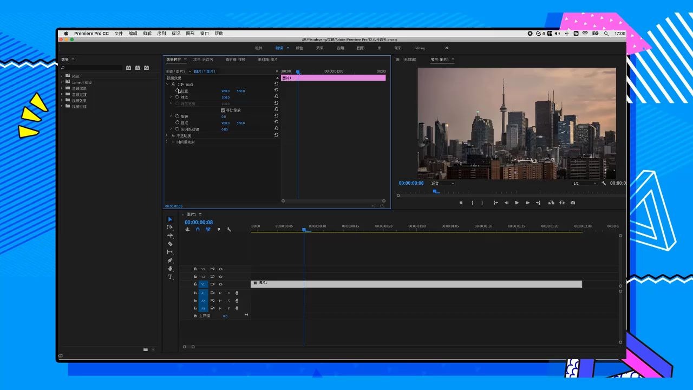
Task: Filter 32-bit color effects icon
Action: tap(138, 68)
